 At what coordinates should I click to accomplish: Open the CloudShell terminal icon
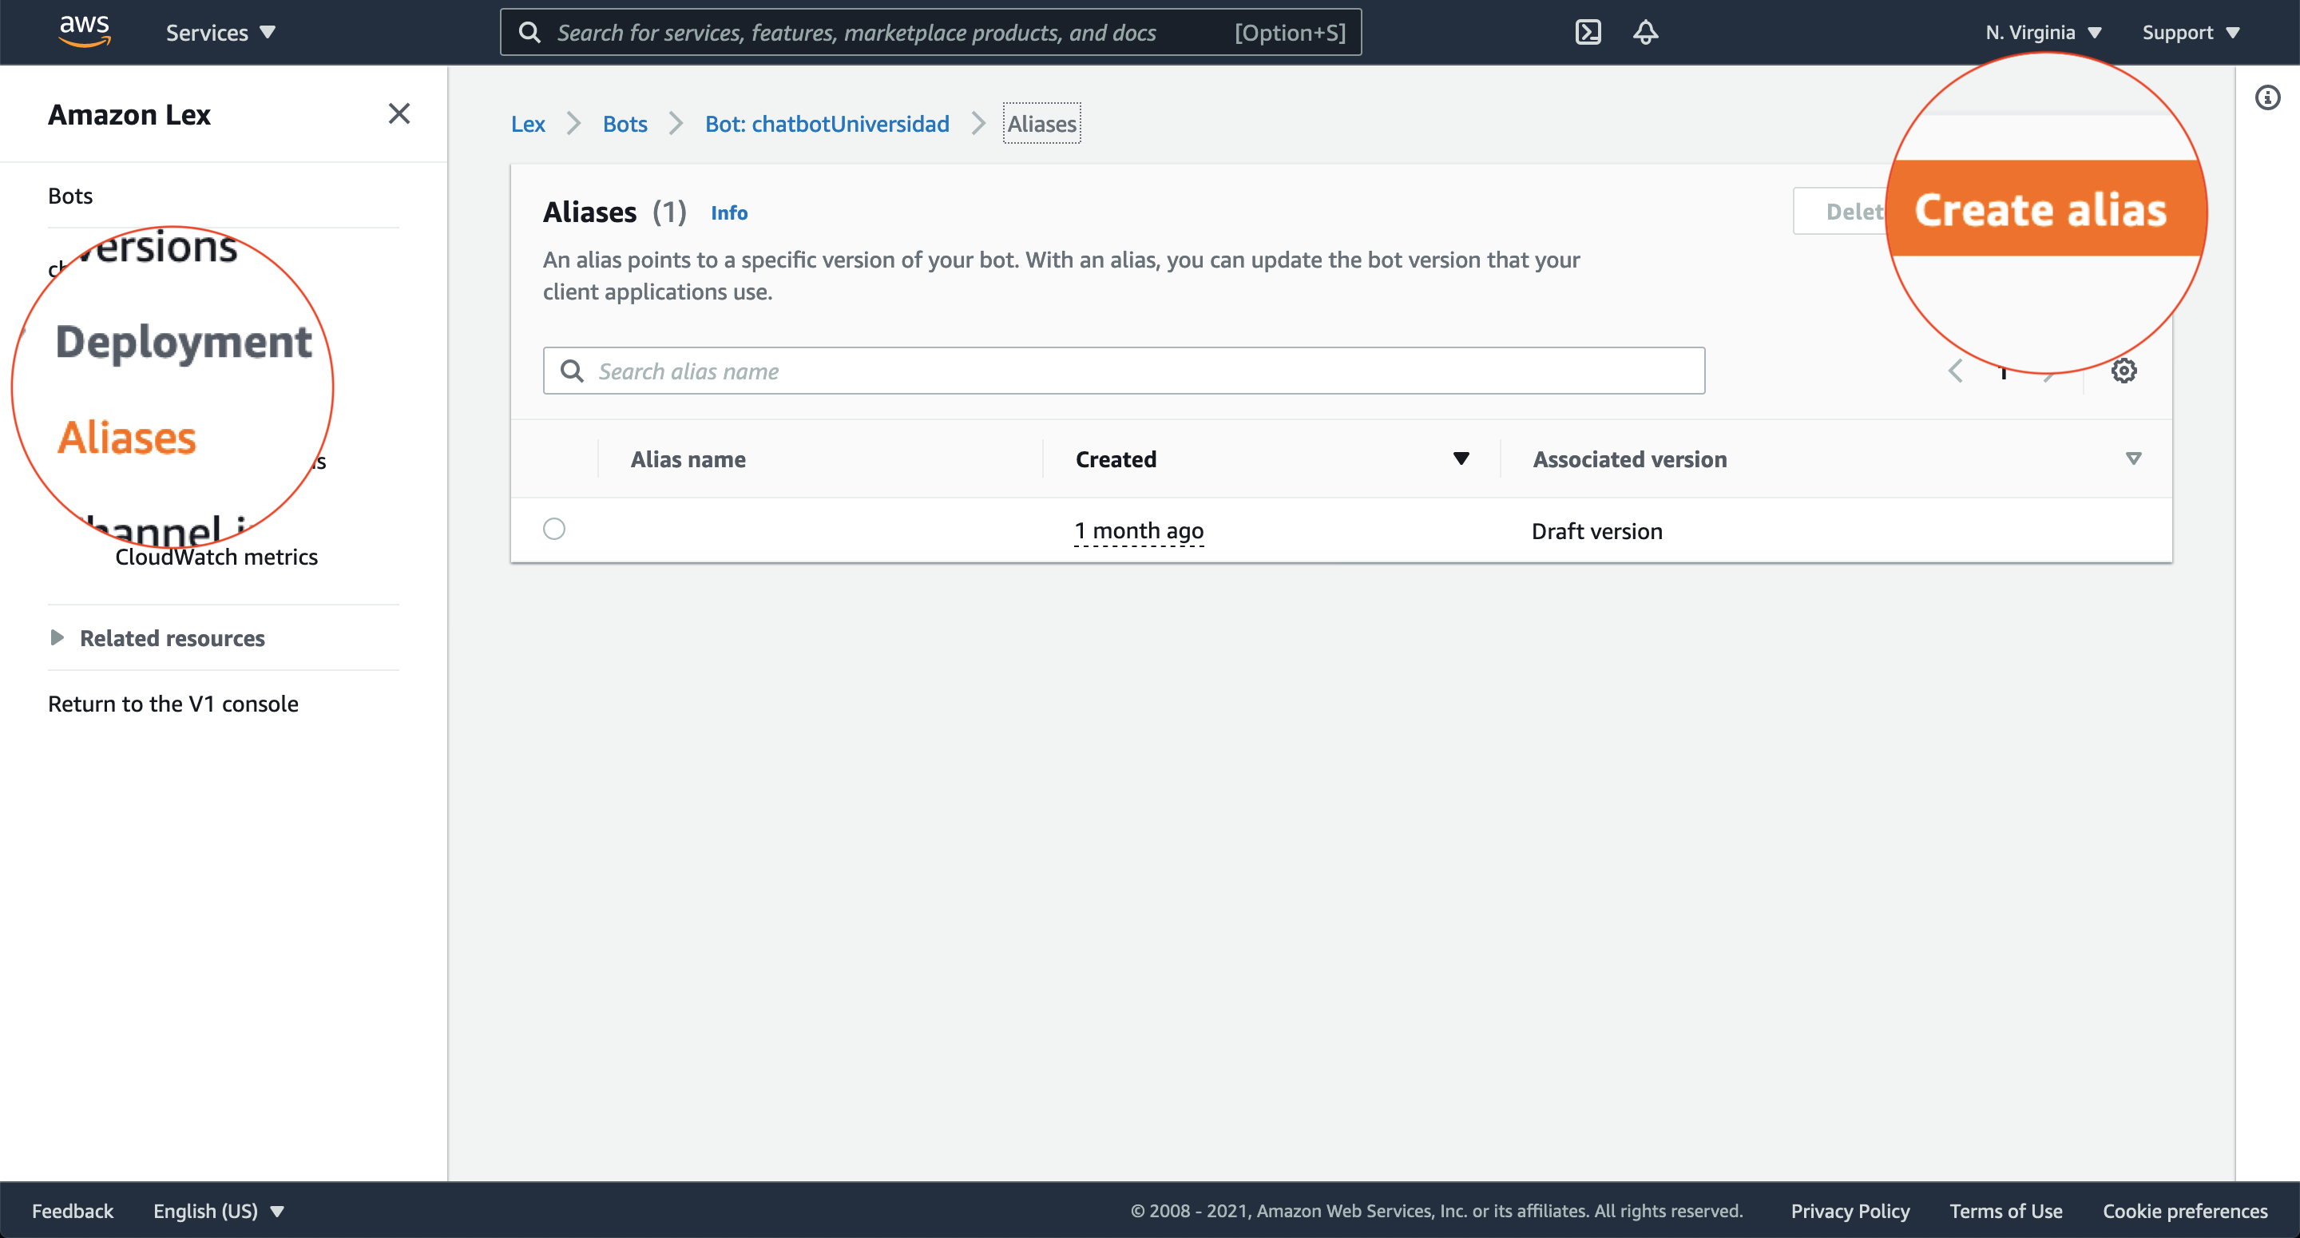click(1588, 32)
